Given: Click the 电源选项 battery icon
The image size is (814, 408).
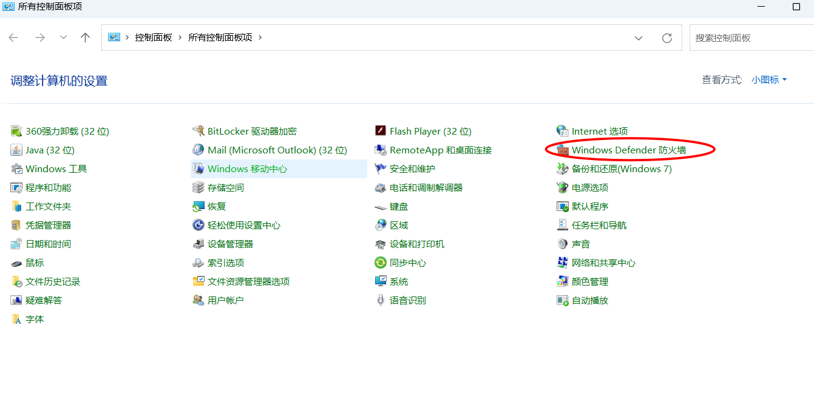Looking at the screenshot, I should pyautogui.click(x=562, y=187).
